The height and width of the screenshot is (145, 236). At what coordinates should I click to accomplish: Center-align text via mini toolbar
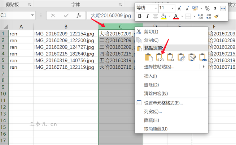click(x=156, y=16)
